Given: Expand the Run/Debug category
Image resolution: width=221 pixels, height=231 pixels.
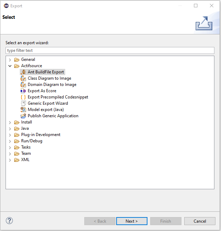Looking at the screenshot, I should pos(10,141).
